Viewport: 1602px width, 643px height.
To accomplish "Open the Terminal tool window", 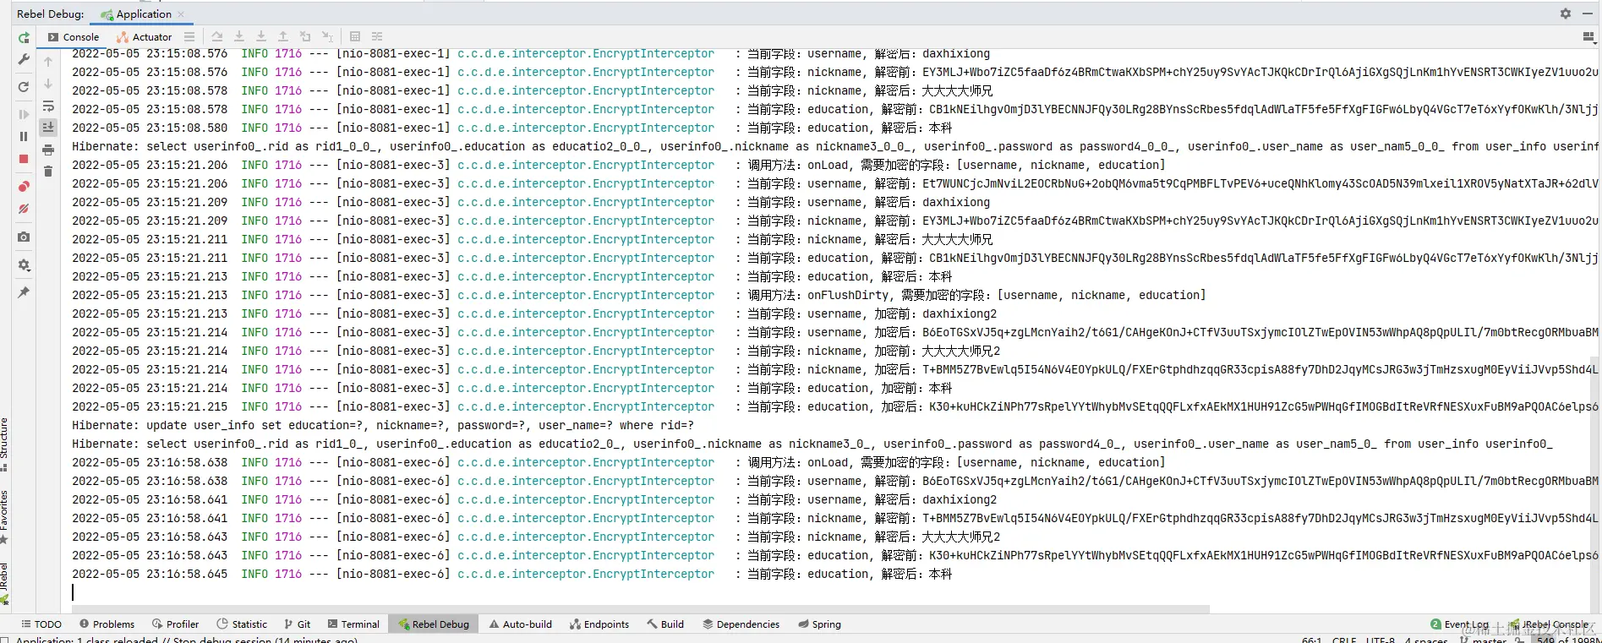I will point(353,624).
